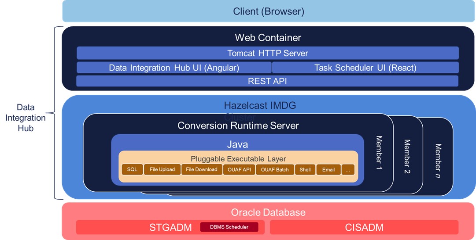476x240 pixels.
Task: Click the OUAF API plugin box
Action: point(239,170)
